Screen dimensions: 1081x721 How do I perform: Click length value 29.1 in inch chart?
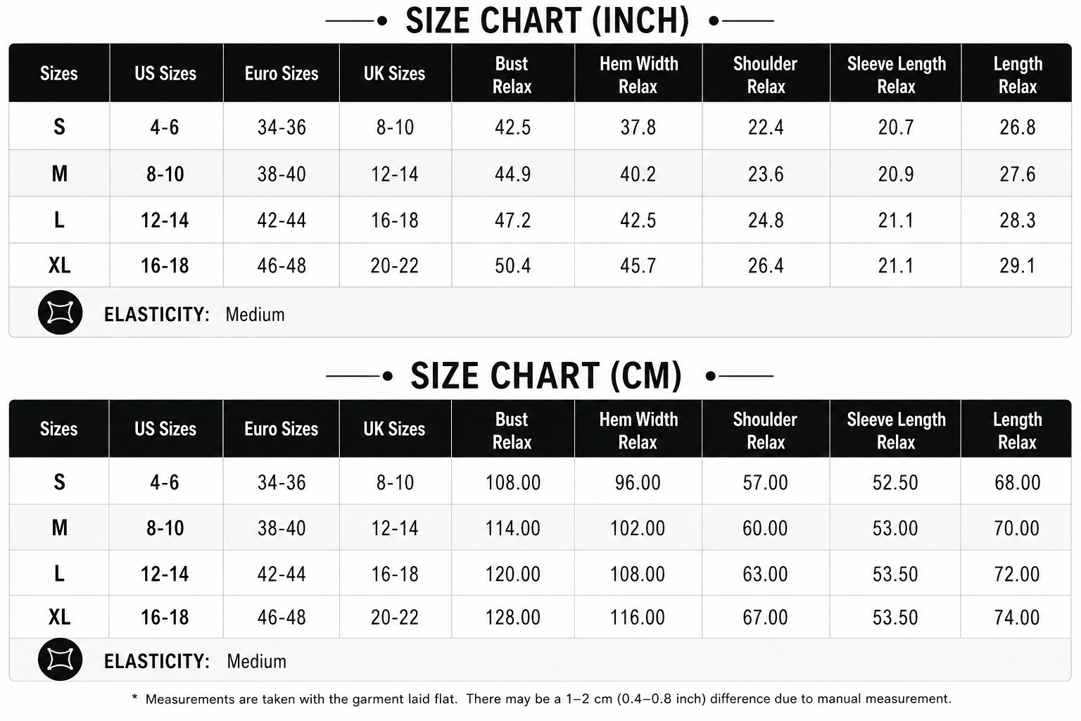(x=1018, y=265)
